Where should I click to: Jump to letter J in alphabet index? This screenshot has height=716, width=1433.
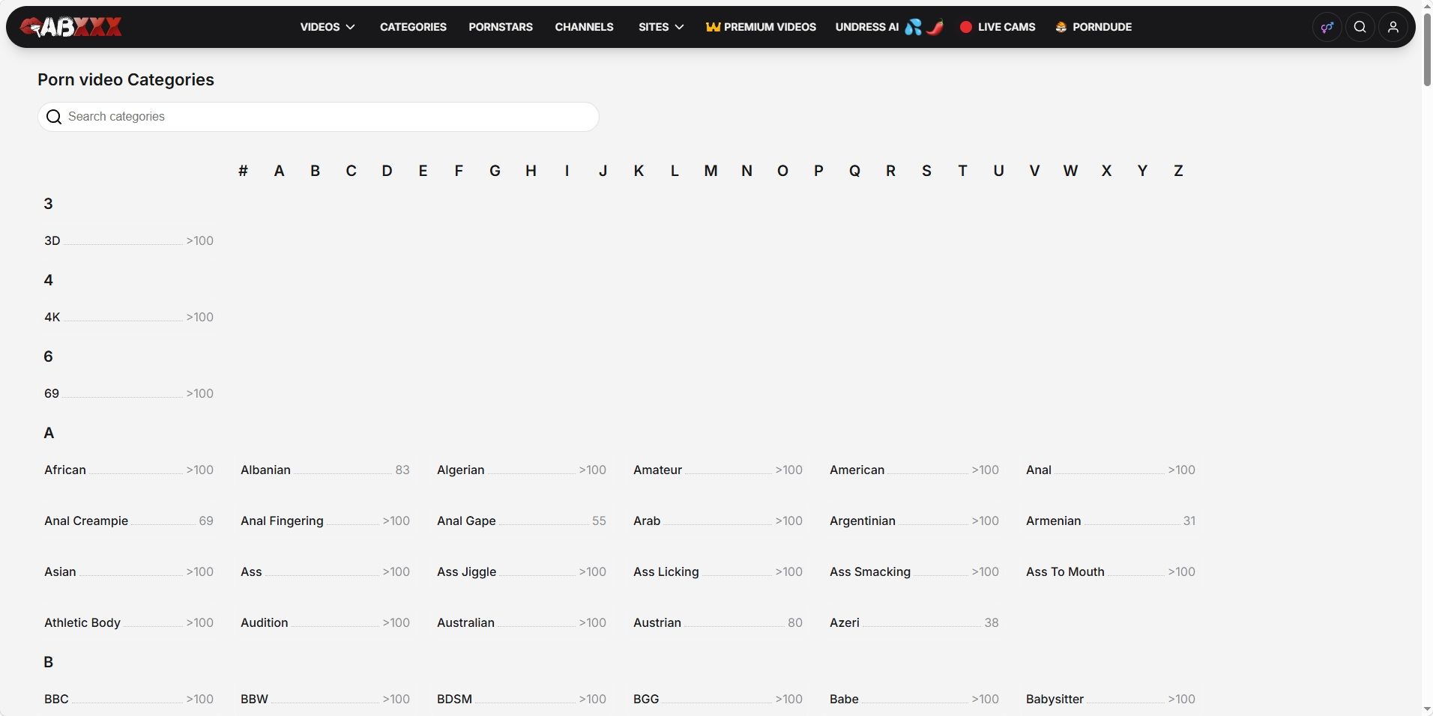pos(603,171)
